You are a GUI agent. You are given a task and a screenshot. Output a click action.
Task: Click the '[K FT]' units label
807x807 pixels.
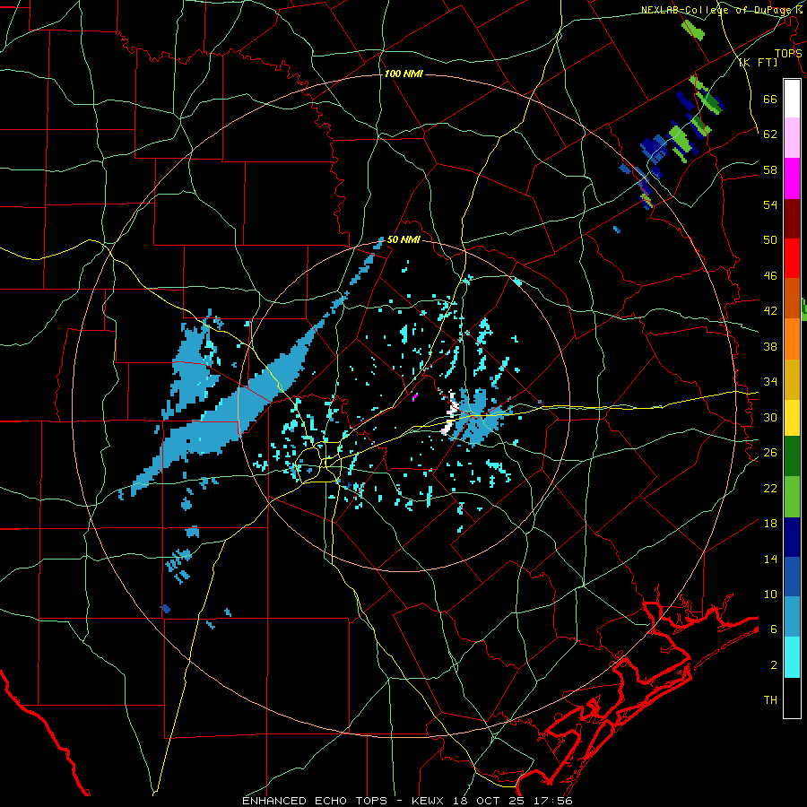pyautogui.click(x=758, y=62)
